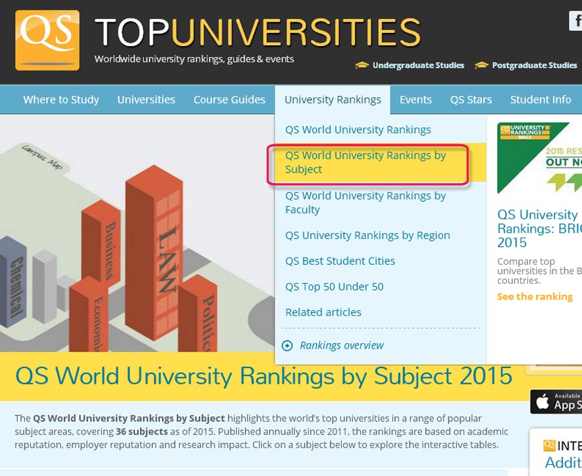Click the Politics building in campus map

(x=198, y=313)
